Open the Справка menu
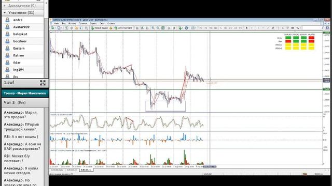Image resolution: width=332 pixels, height=186 pixels. click(111, 24)
